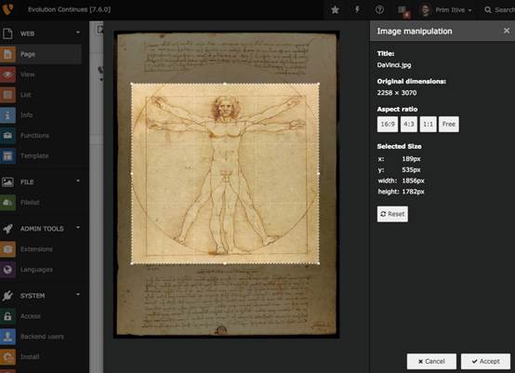Click the Filelist module icon

[x=7, y=203]
